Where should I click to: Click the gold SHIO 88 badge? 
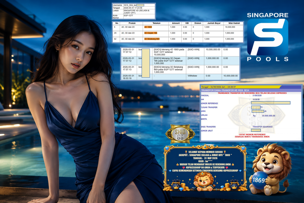click(x=180, y=134)
